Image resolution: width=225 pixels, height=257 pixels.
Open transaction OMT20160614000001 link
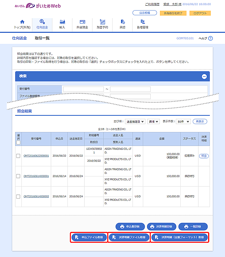coord(36,176)
